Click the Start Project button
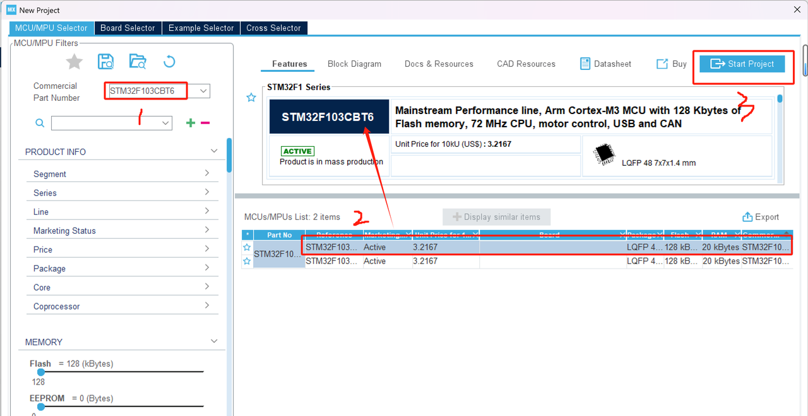The width and height of the screenshot is (808, 416). 742,64
